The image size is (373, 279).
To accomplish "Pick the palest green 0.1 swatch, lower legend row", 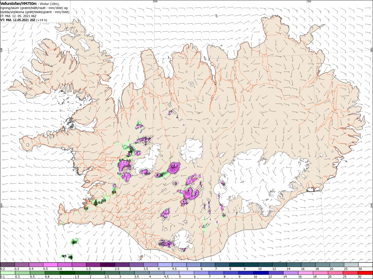I will click(x=7, y=273).
